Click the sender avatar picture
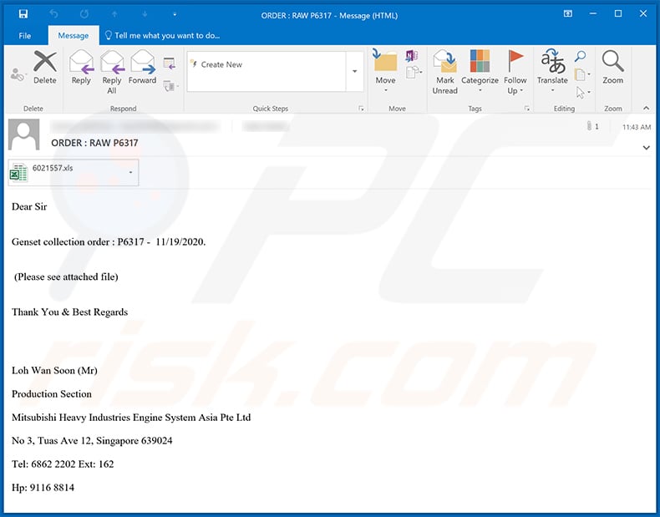 click(x=24, y=134)
